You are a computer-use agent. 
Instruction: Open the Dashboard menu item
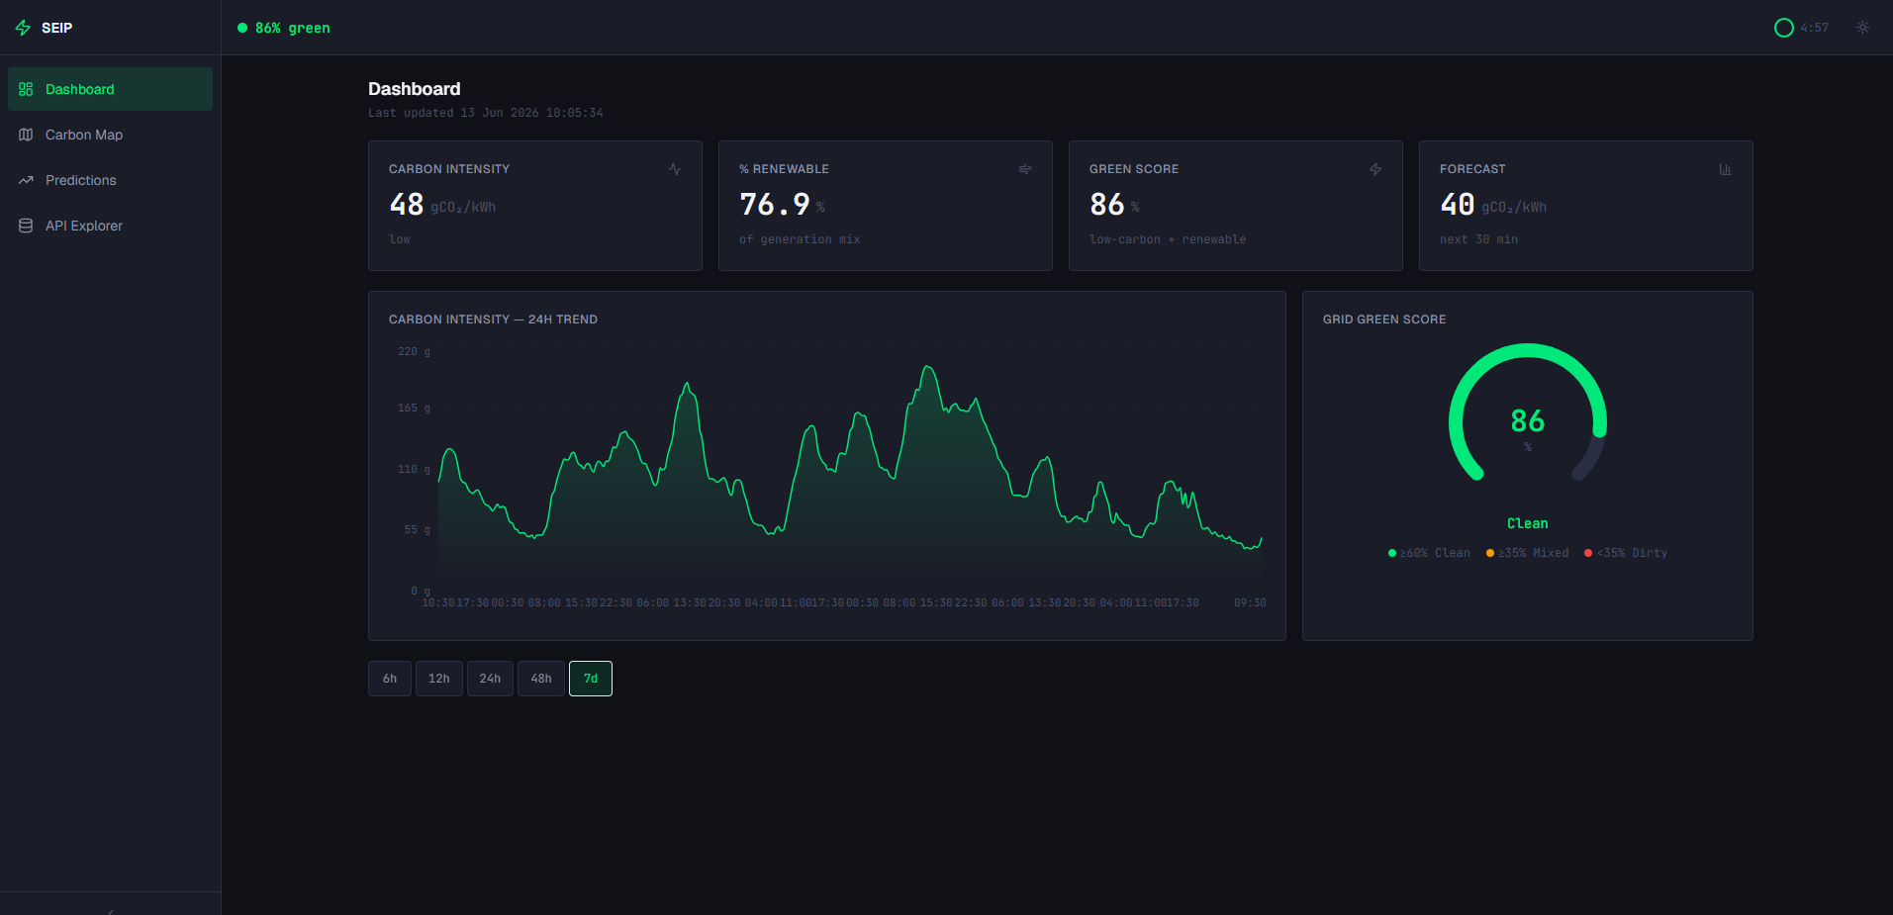coord(110,89)
